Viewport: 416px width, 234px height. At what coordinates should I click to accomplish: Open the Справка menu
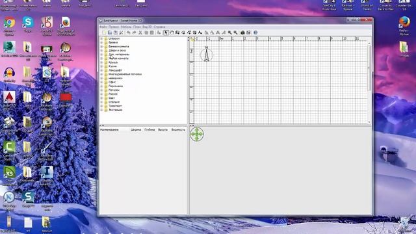[x=159, y=27]
